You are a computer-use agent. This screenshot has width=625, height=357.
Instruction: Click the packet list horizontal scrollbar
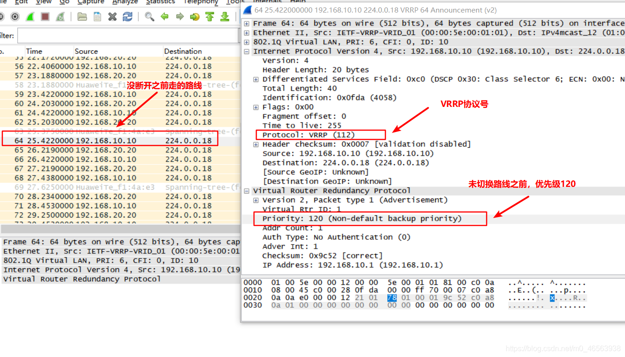coord(120,229)
